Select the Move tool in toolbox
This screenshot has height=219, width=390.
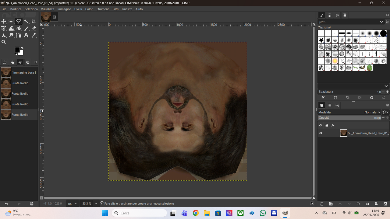pos(4,21)
